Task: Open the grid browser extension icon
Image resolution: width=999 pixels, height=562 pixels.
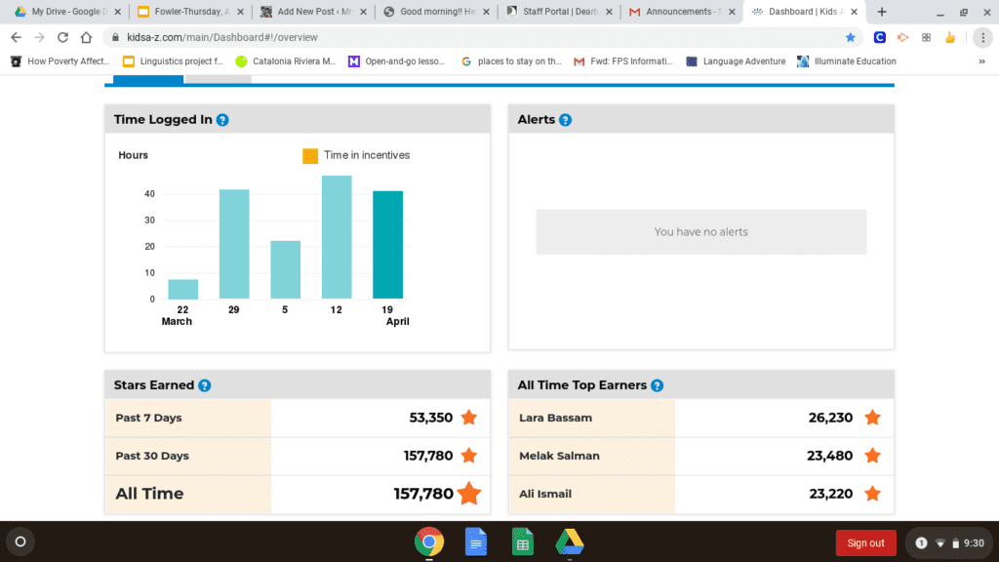Action: 927,38
